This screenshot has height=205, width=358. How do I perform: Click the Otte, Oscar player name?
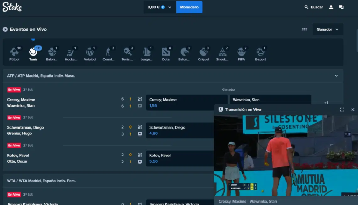(x=17, y=161)
